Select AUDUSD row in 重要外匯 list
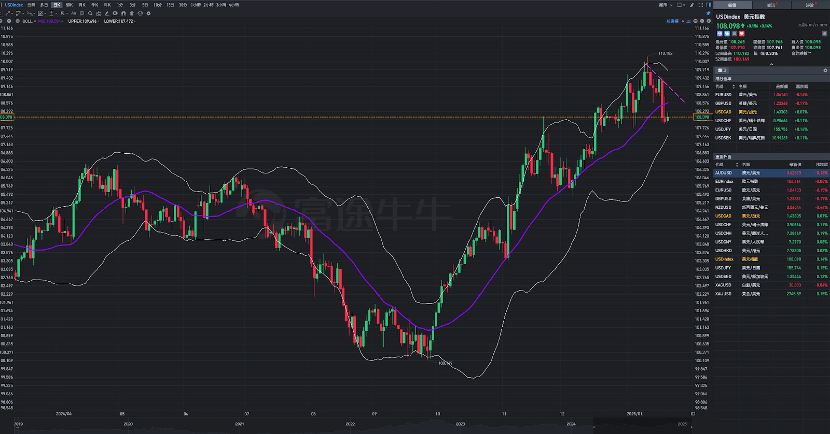 pos(771,173)
